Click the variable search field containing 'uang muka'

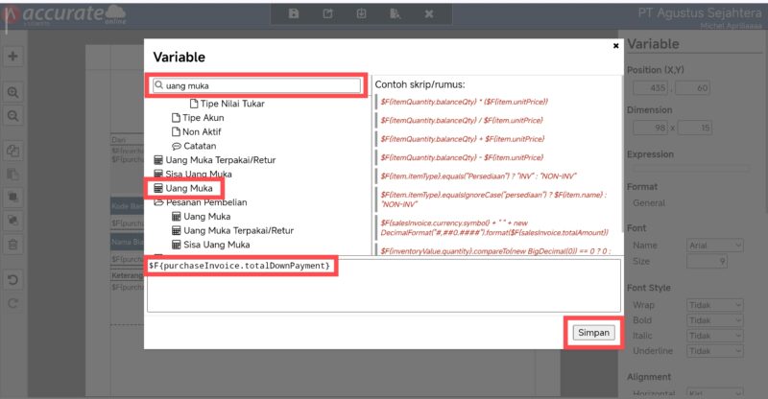click(256, 85)
